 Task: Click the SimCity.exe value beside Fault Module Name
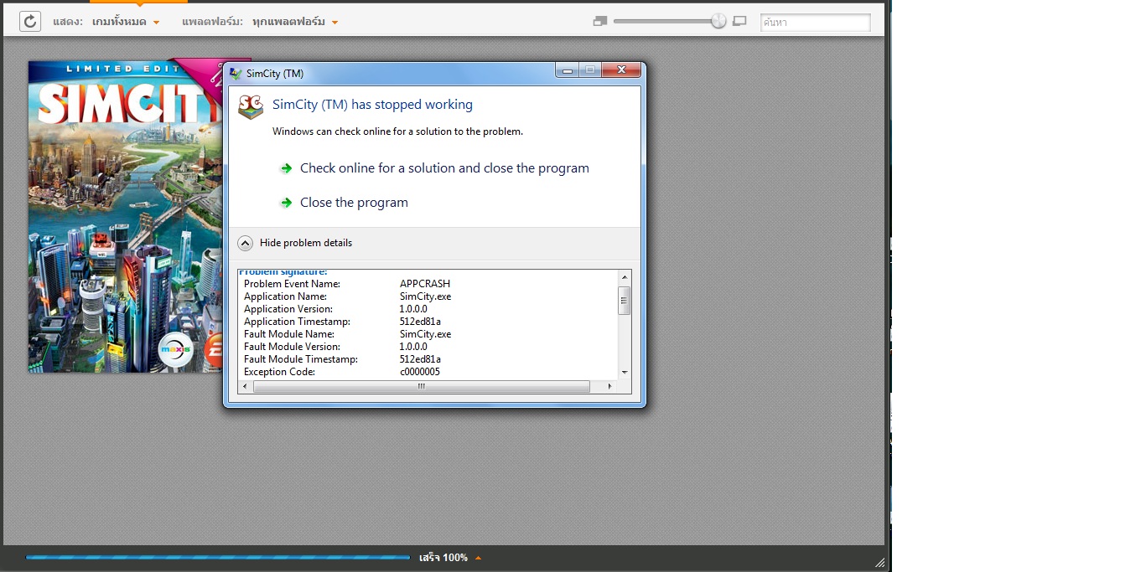425,334
